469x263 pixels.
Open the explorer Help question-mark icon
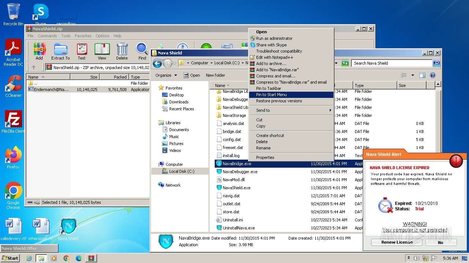[x=432, y=75]
